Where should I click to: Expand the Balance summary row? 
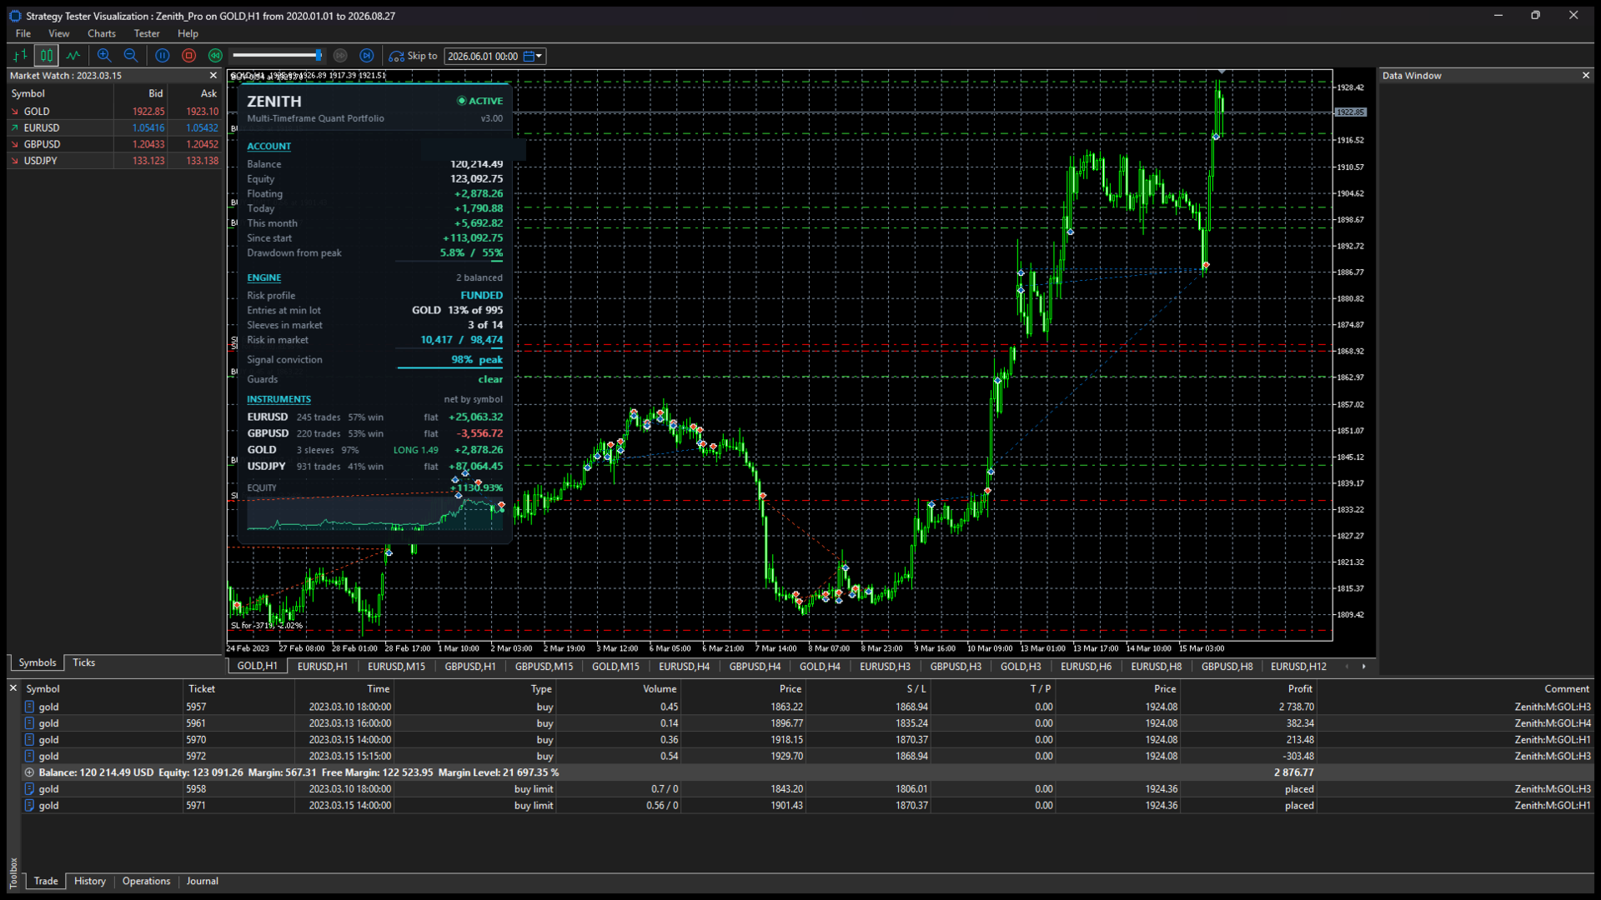pos(30,772)
